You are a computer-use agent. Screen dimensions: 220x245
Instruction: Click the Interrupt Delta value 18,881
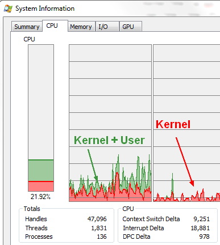[200, 228]
